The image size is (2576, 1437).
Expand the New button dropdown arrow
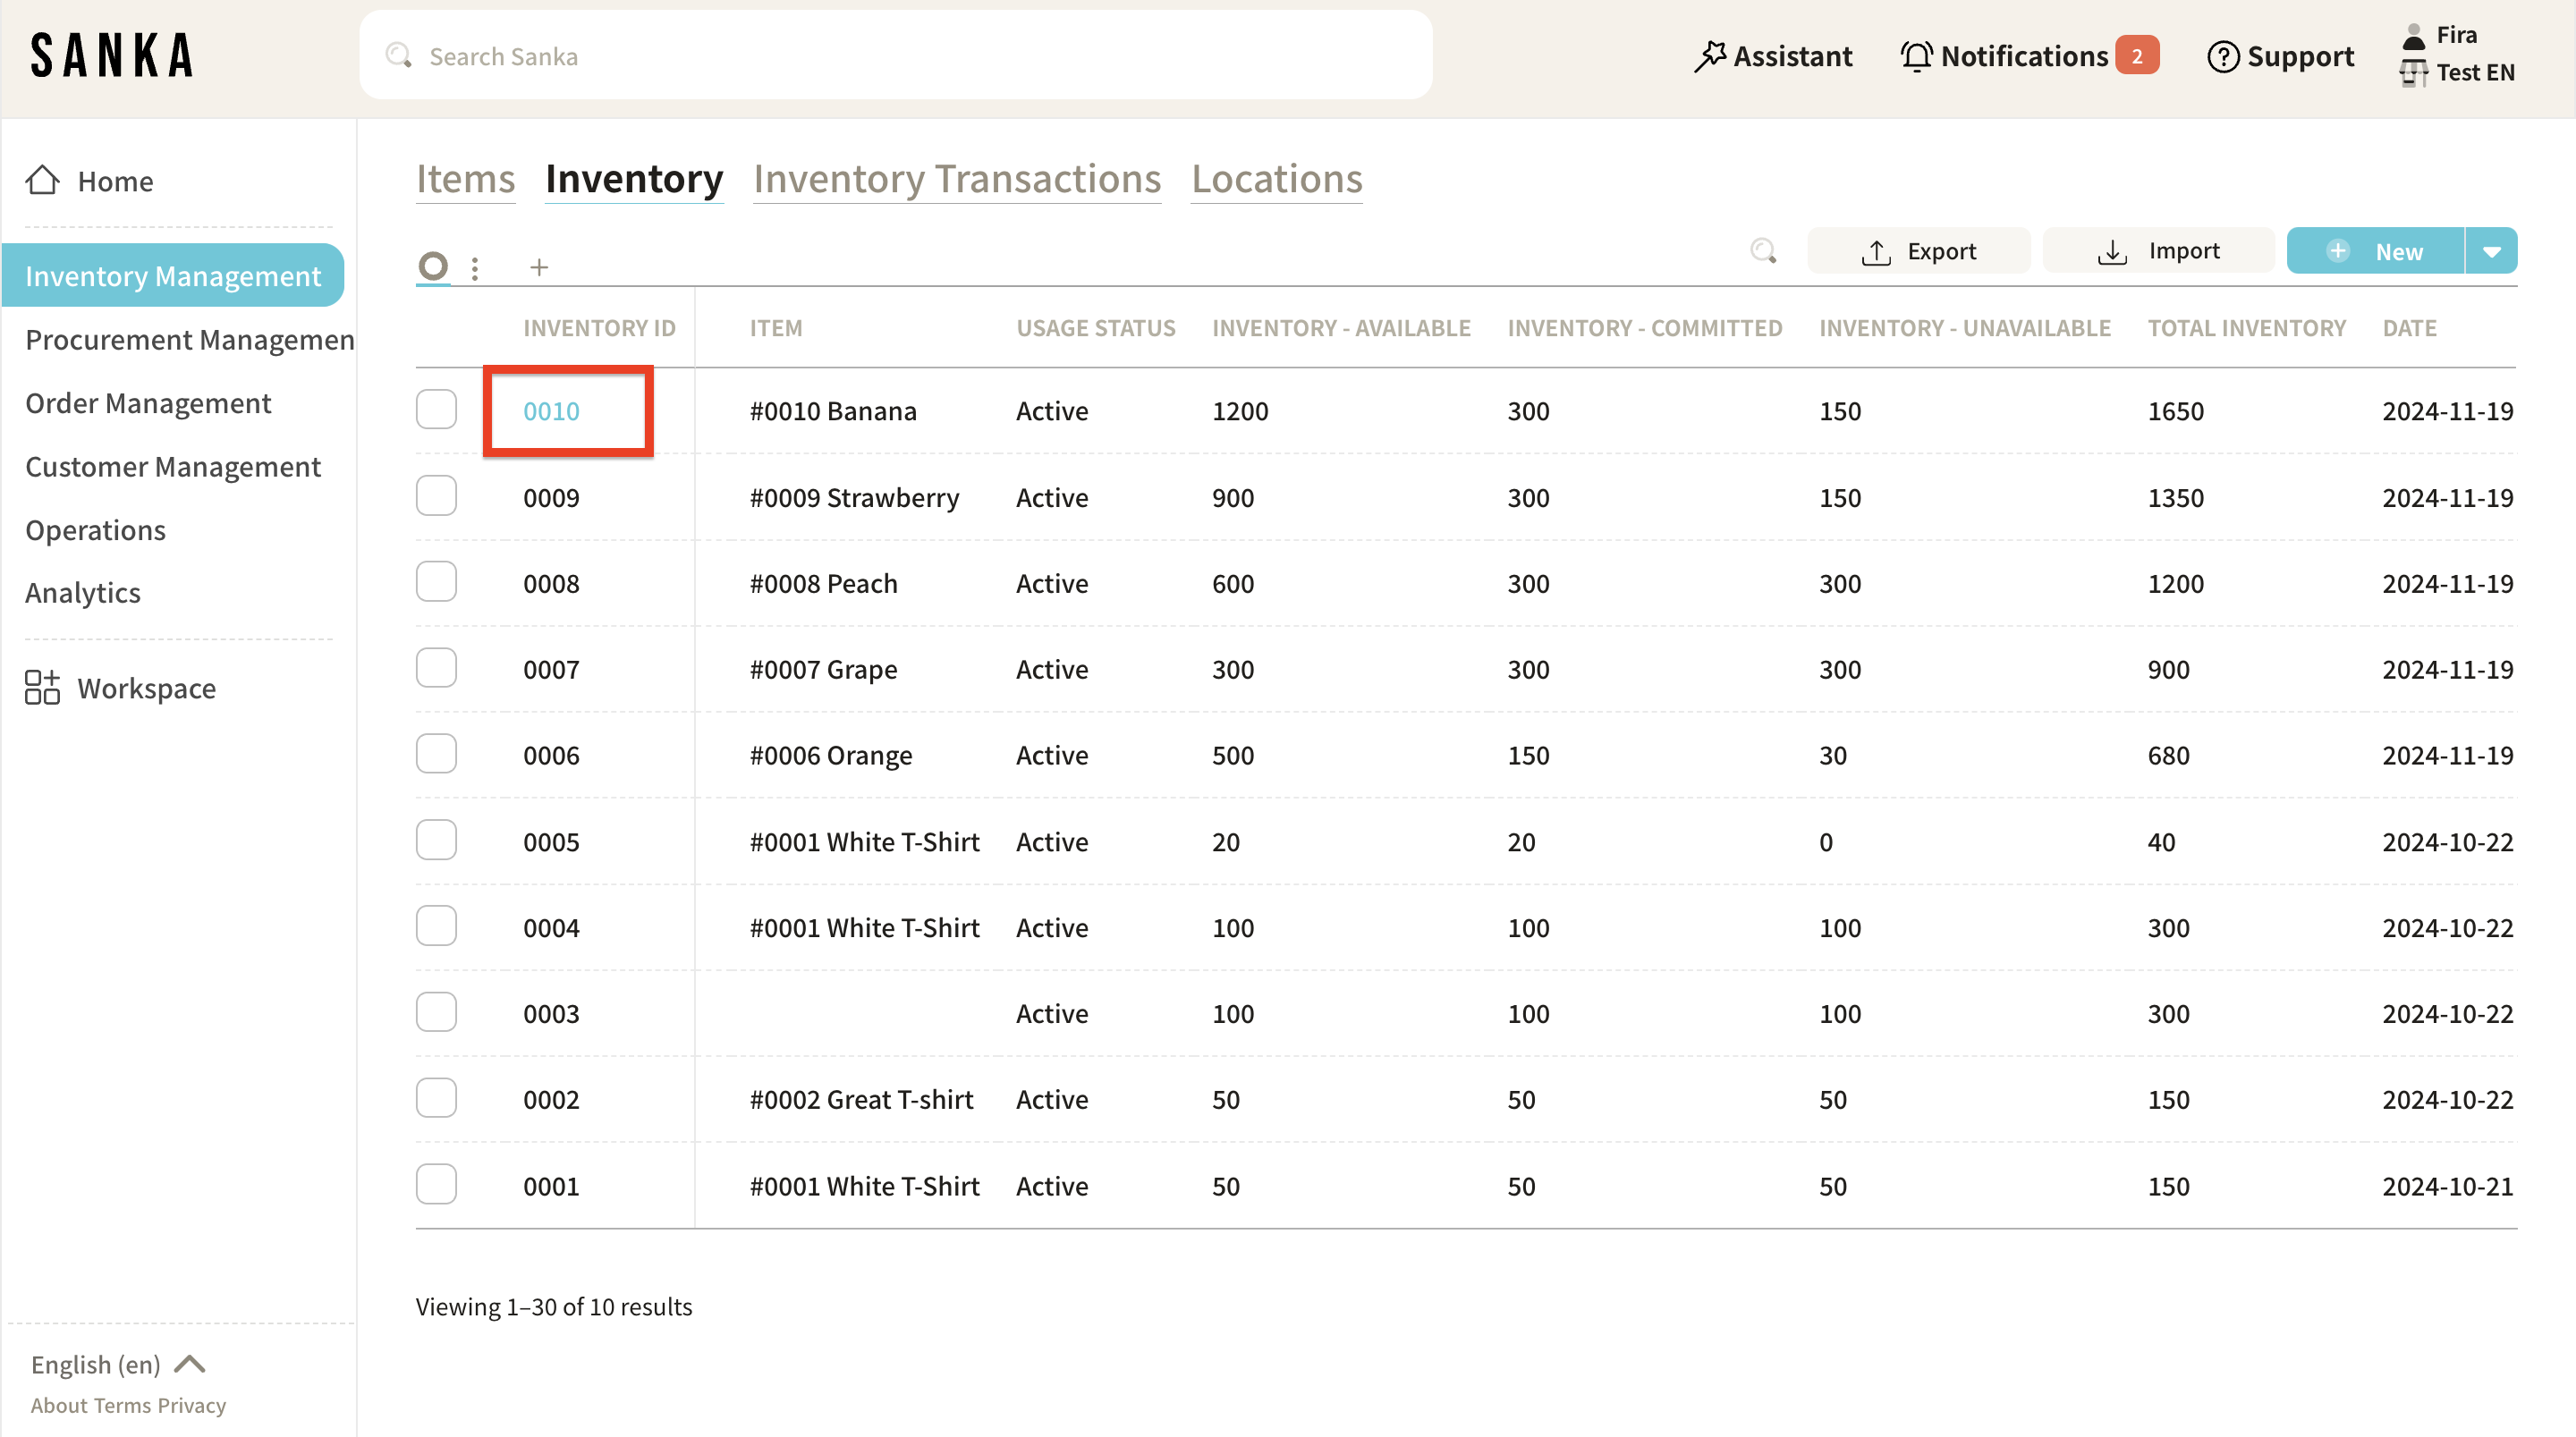2491,251
